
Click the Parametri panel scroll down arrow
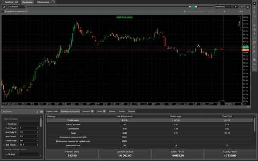(41, 156)
